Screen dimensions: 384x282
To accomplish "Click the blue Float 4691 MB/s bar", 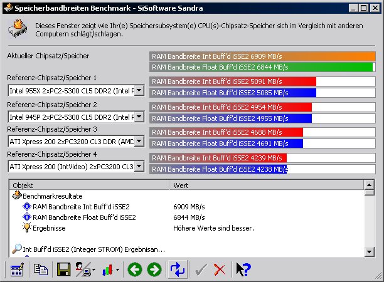I will pos(226,144).
